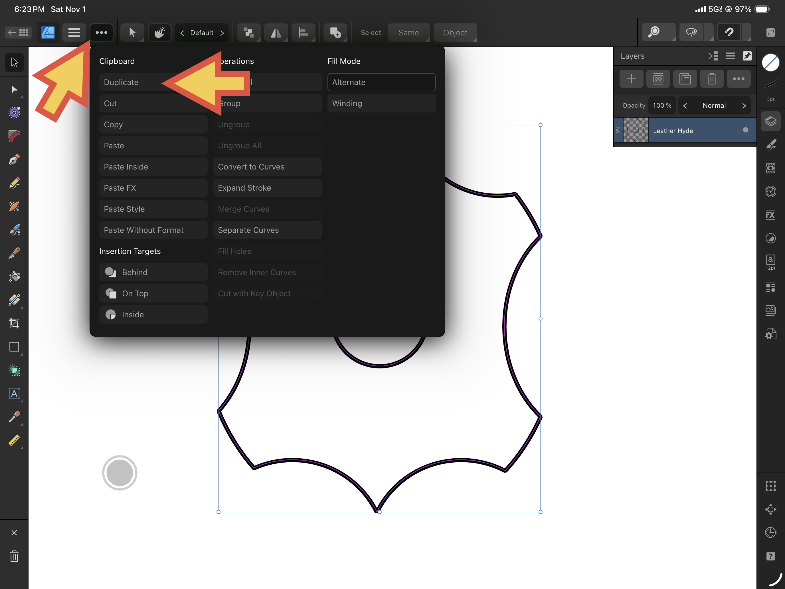The height and width of the screenshot is (589, 785).
Task: Go to next blend mode after Normal
Action: point(744,106)
